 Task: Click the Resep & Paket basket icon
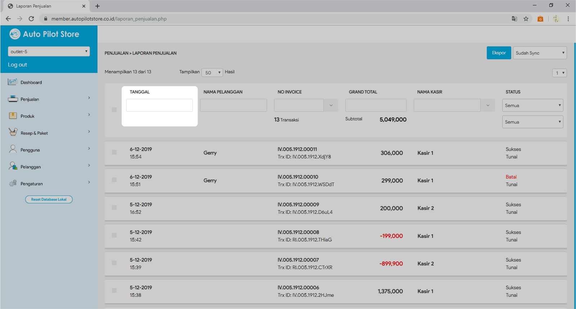pos(13,132)
